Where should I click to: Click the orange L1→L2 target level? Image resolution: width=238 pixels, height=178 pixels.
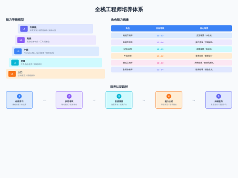pos(160,56)
